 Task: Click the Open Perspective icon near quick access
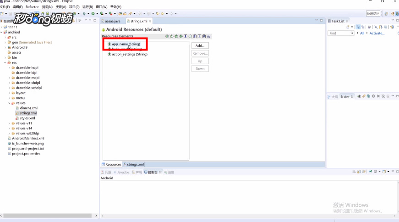[x=386, y=13]
